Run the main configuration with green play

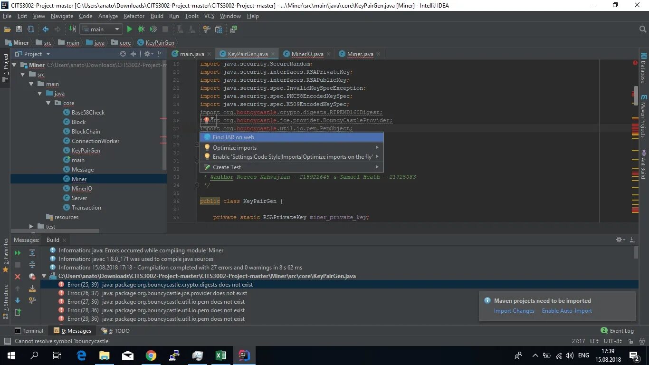[129, 29]
